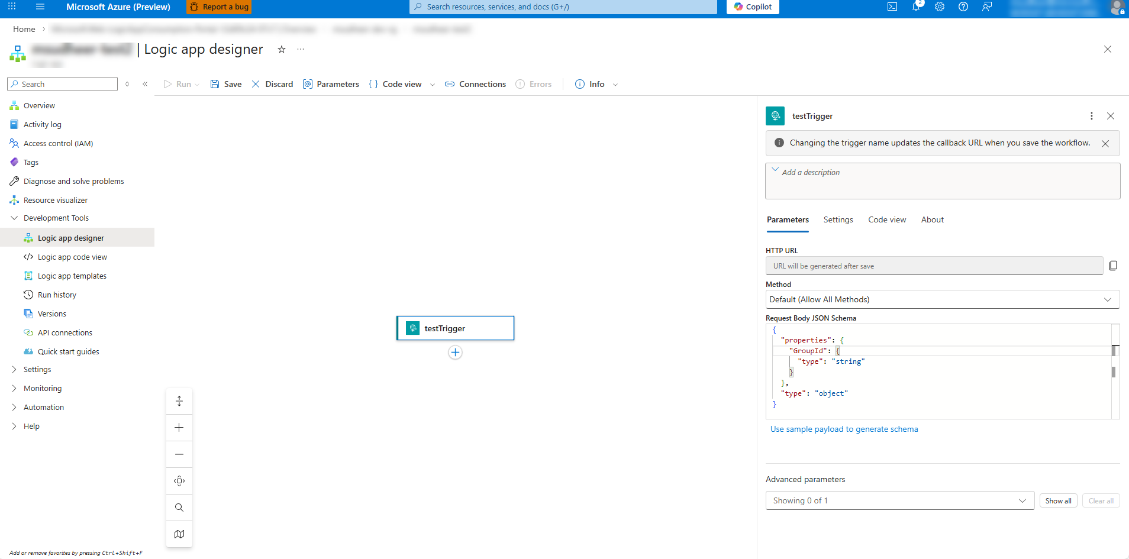Image resolution: width=1129 pixels, height=559 pixels.
Task: Expand the Advanced parameters dropdown
Action: (x=899, y=500)
